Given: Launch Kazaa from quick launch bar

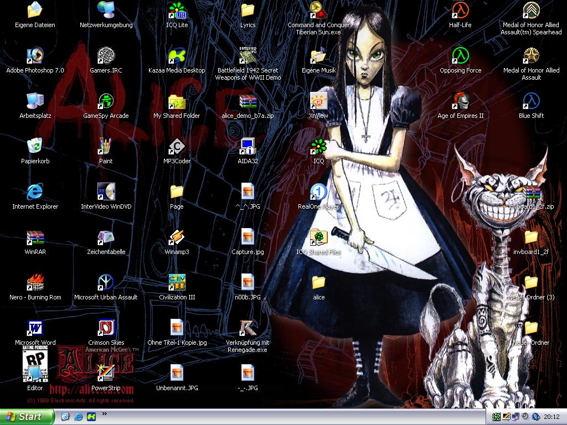Looking at the screenshot, I should 91,417.
